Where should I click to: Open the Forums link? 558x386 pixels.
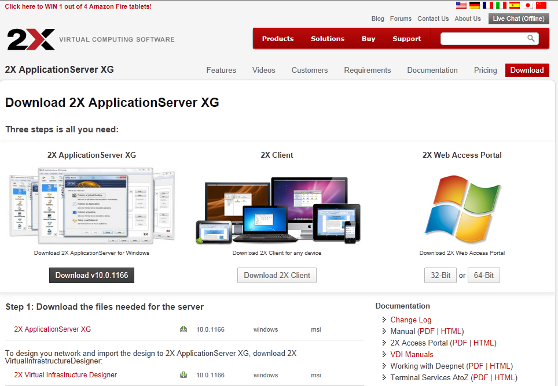tap(401, 18)
